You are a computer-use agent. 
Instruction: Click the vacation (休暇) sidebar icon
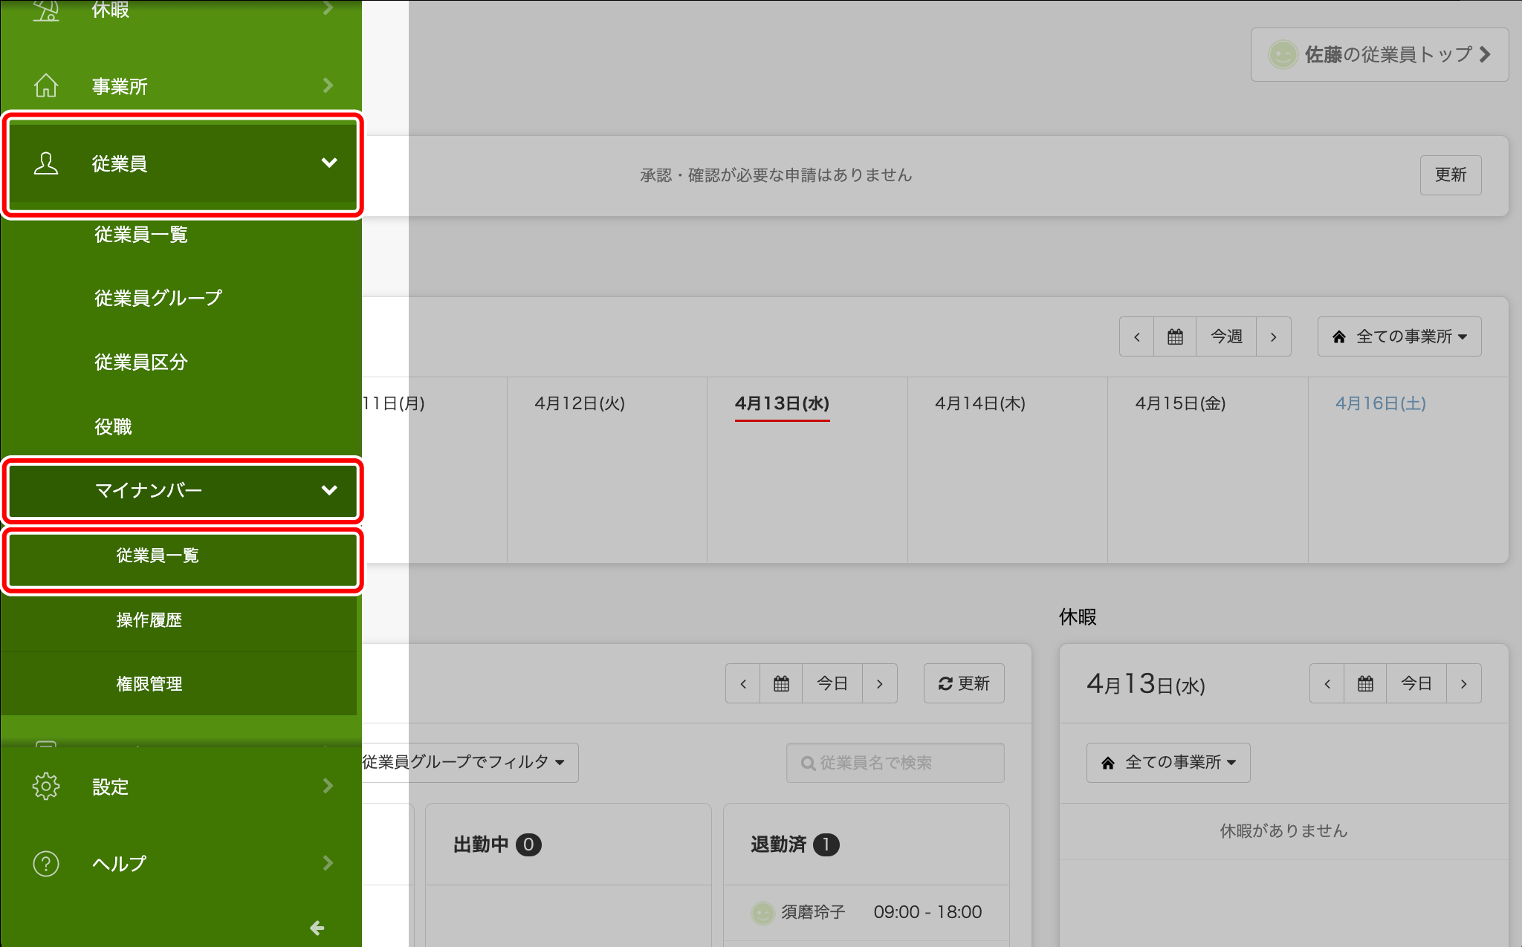(x=46, y=10)
